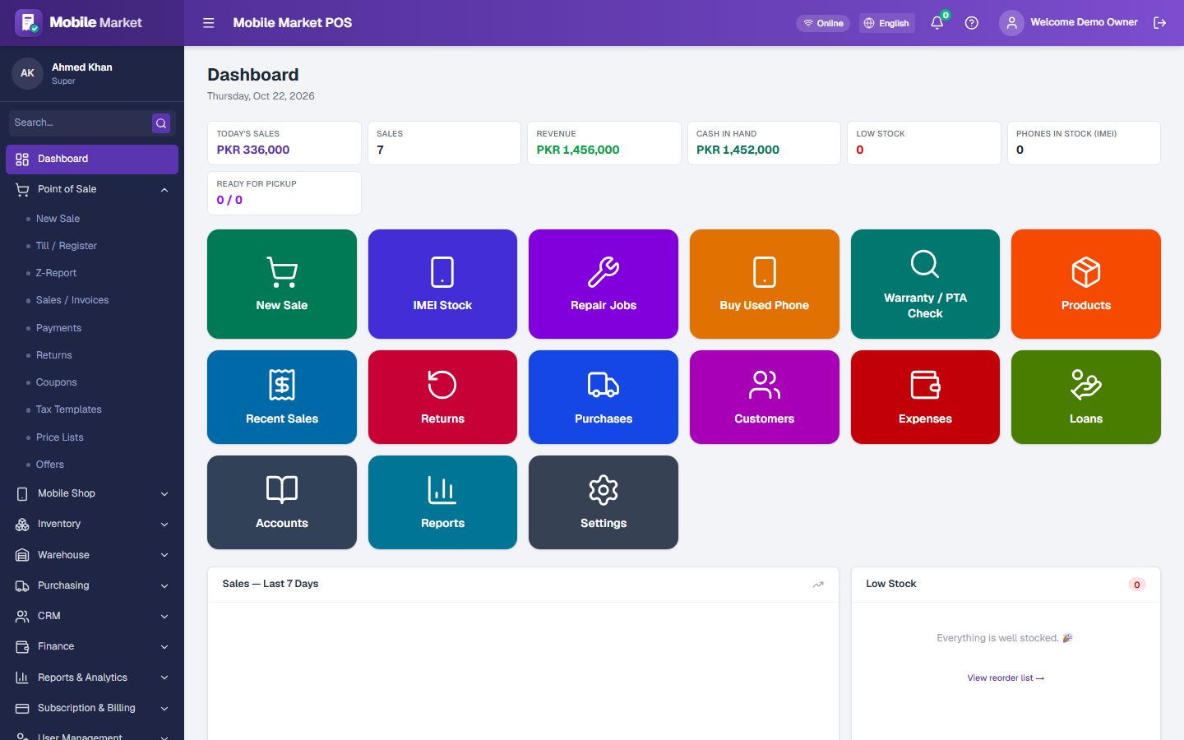Viewport: 1184px width, 740px height.
Task: Collapse the Point of Sale section
Action: [92, 189]
